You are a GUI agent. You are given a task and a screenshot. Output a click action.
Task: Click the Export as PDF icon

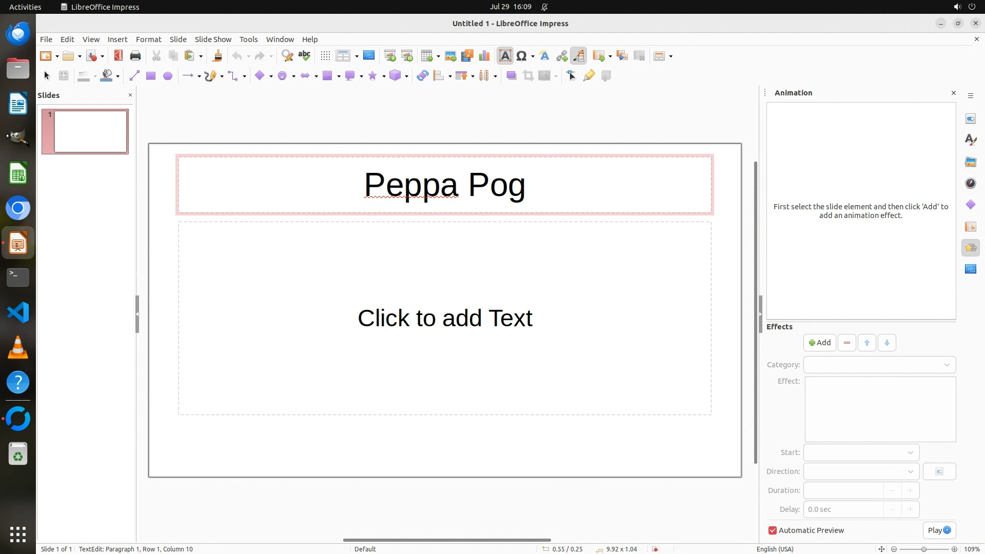118,56
